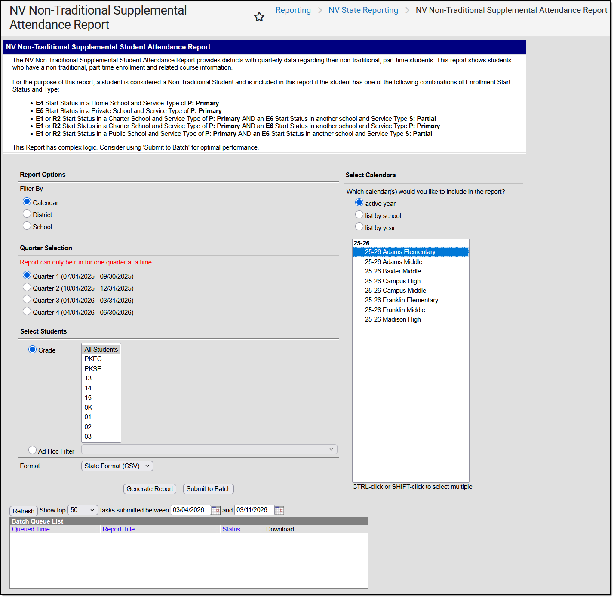
Task: Open the Format State Format (CSV) dropdown
Action: coord(117,466)
